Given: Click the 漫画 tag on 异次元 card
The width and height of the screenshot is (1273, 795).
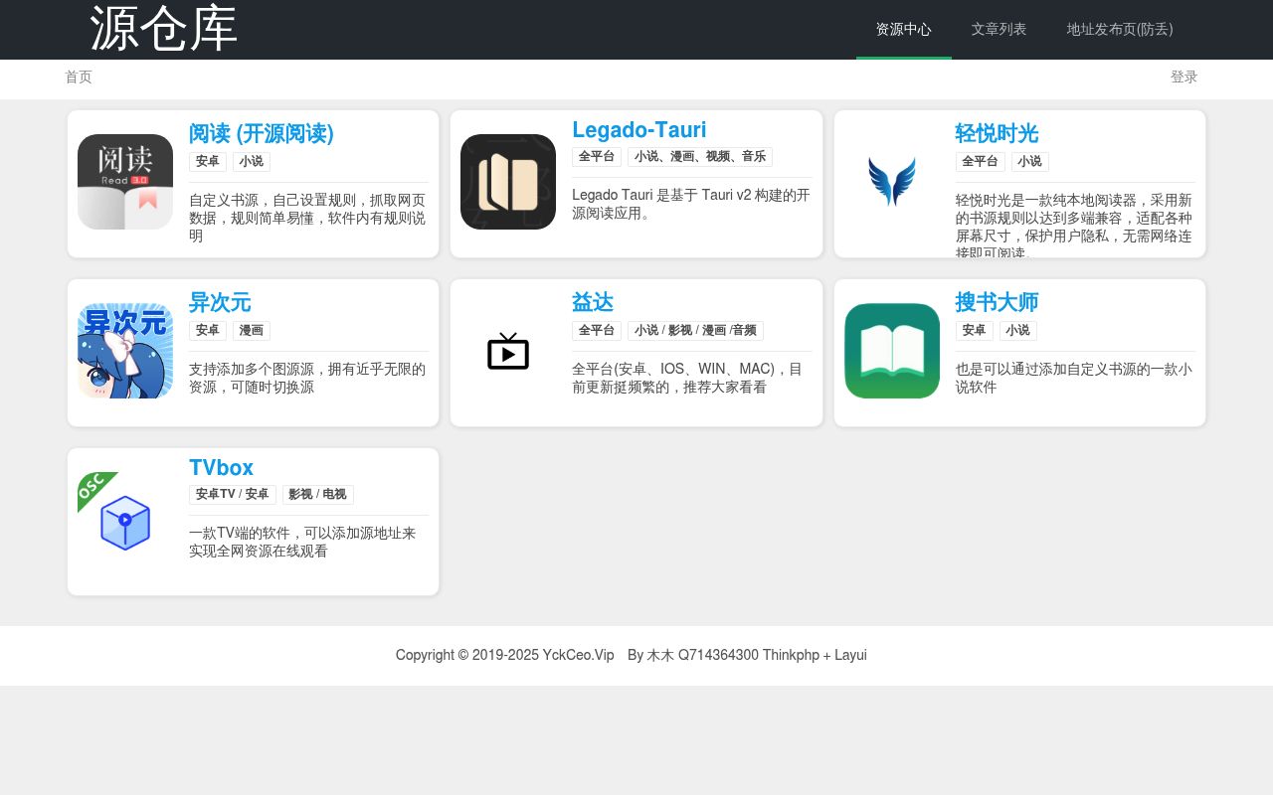Looking at the screenshot, I should tap(252, 331).
